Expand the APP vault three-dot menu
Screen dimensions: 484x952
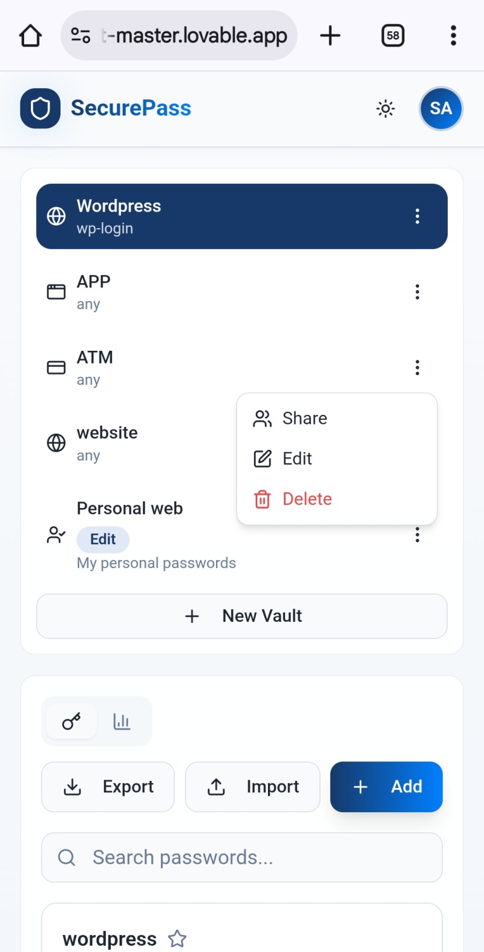click(417, 292)
